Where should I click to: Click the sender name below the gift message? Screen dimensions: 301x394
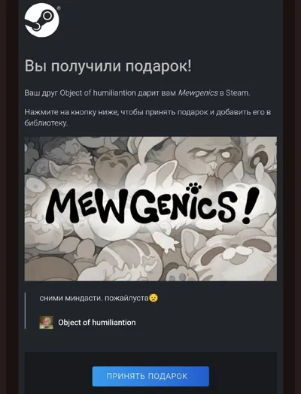[97, 323]
